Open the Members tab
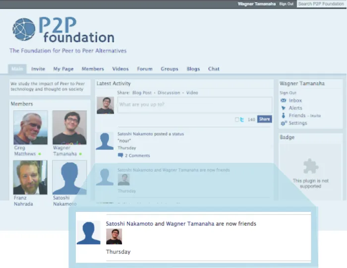This screenshot has height=268, width=347. pos(93,69)
